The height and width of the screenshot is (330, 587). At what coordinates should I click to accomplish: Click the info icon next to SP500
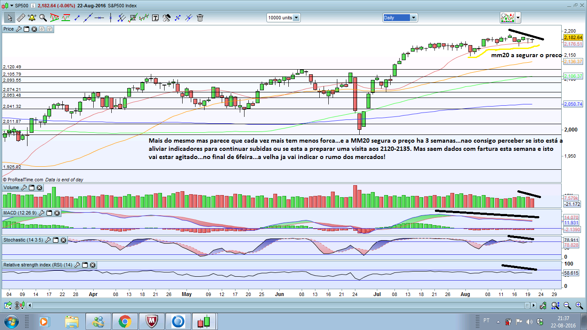tap(33, 6)
